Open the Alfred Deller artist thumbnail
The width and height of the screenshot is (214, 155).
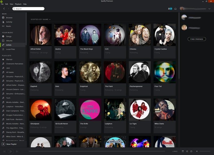coord(41,35)
